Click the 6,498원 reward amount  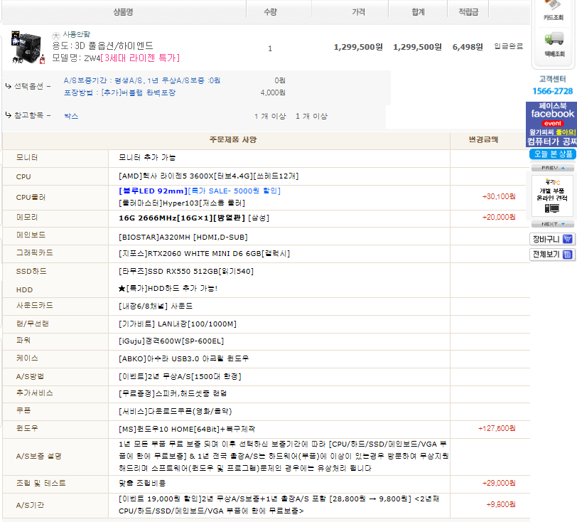click(x=468, y=47)
